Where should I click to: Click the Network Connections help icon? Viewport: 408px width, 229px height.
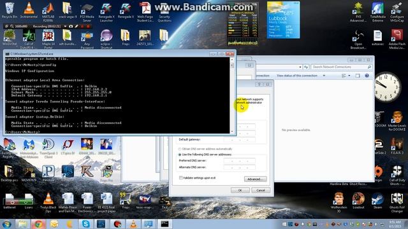(367, 76)
